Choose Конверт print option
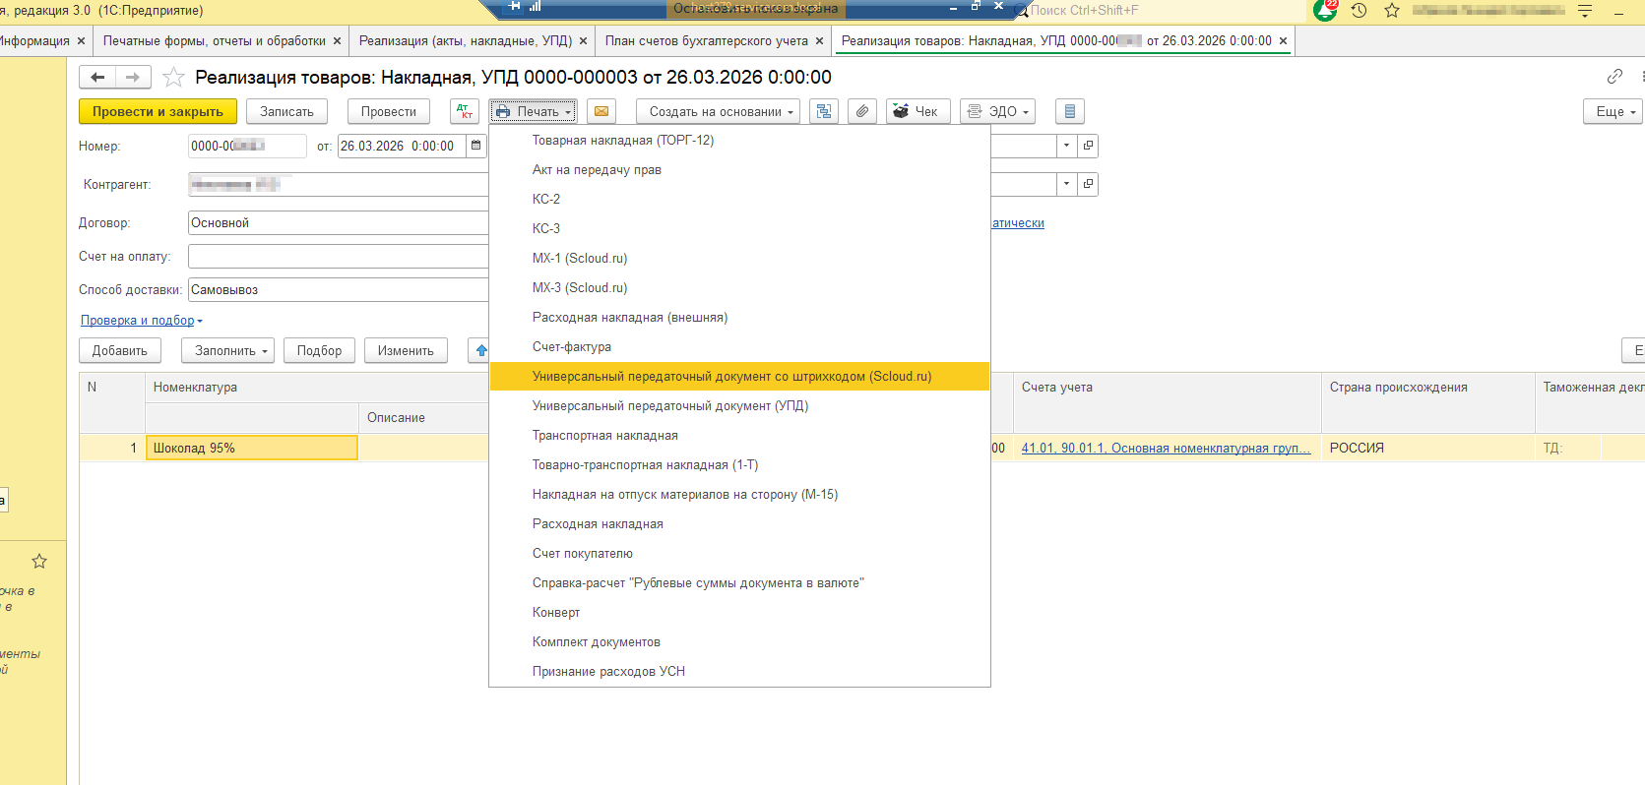Screen dimensions: 1645x785 tap(739, 613)
